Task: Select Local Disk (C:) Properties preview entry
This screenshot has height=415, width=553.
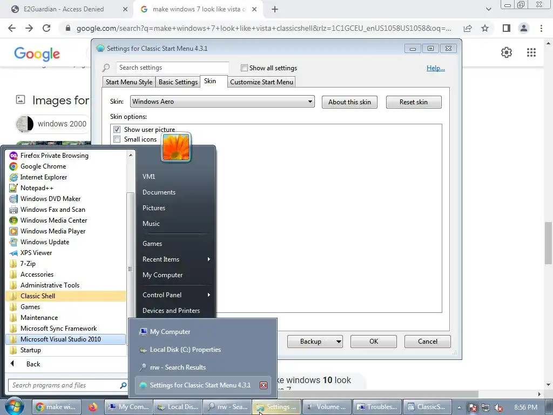Action: (x=203, y=350)
